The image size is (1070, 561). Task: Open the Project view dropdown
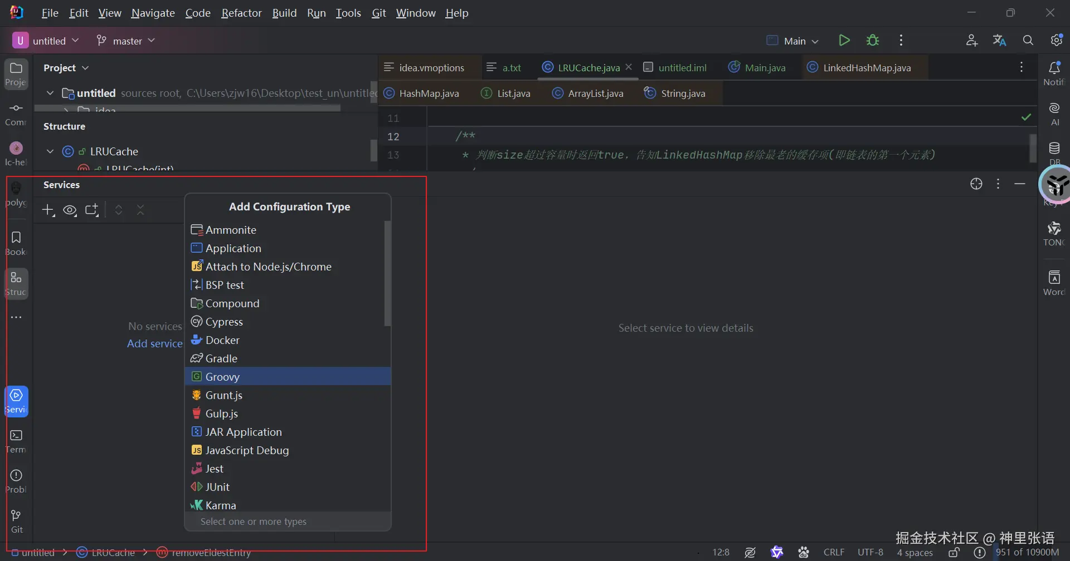(66, 68)
